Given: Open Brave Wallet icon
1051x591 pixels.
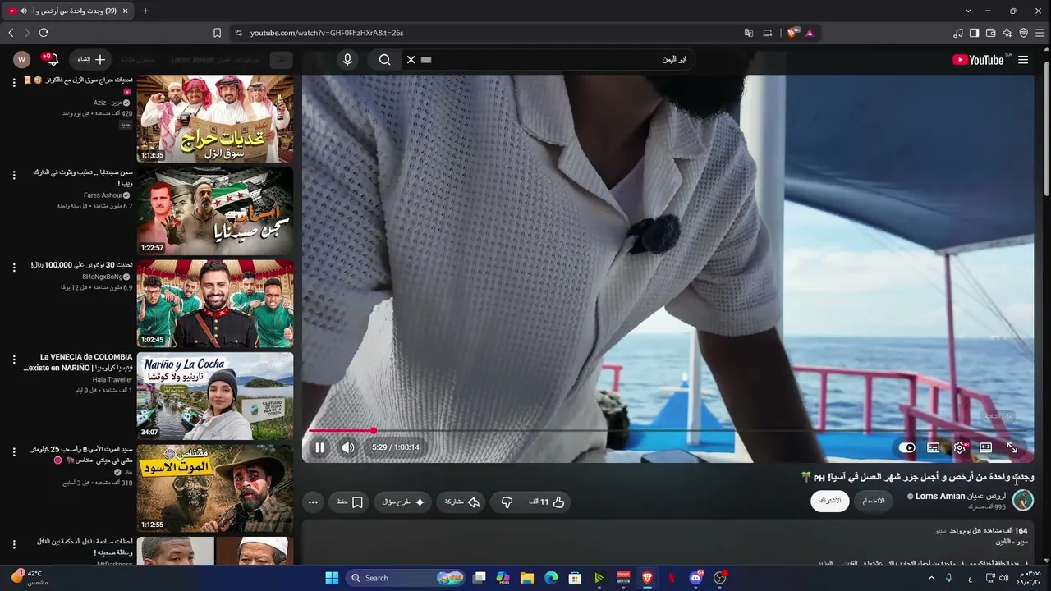Looking at the screenshot, I should [991, 33].
